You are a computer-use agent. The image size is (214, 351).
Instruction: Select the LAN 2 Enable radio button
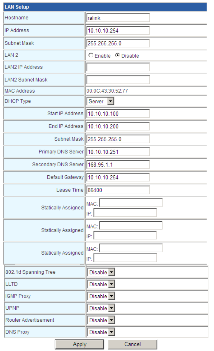pos(91,56)
